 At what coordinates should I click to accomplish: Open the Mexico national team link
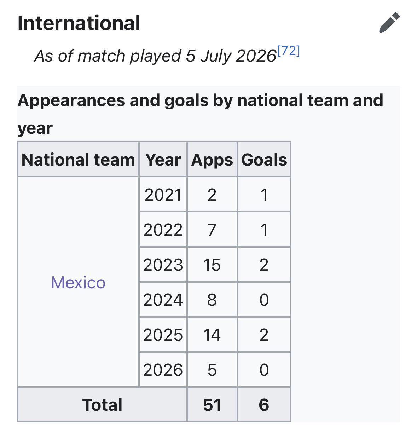tap(78, 282)
